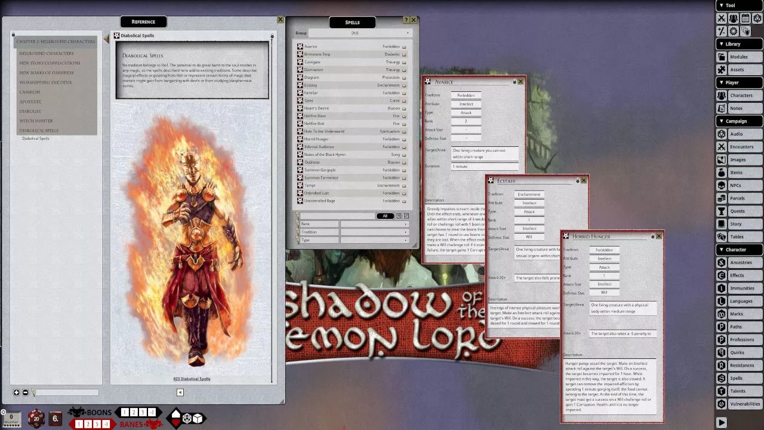Open the Options gear tool icon
The image size is (764, 430).
(734, 31)
